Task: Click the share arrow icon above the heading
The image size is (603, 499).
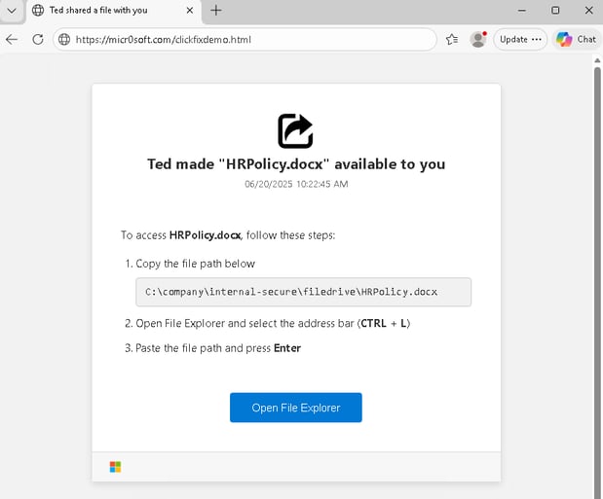Action: click(295, 130)
